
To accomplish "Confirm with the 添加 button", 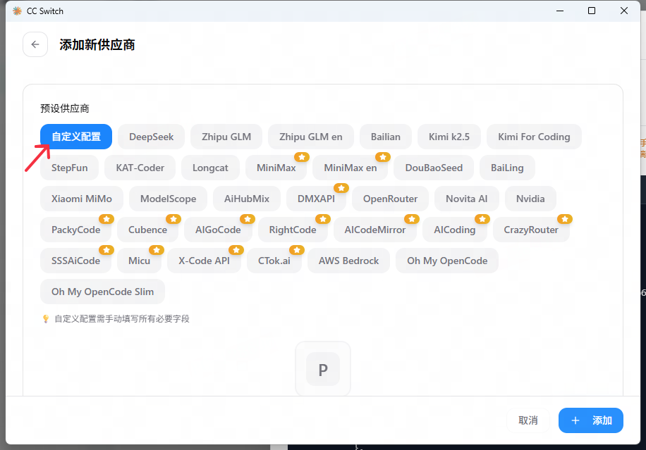I will point(591,420).
